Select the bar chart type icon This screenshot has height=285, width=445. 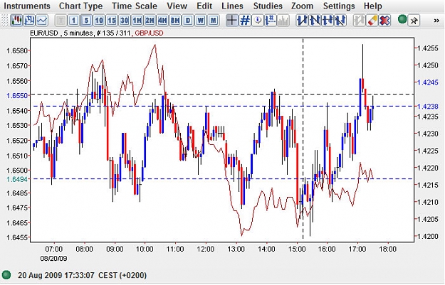(x=29, y=21)
